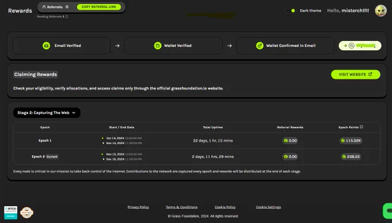
Task: Click Epoch 2 points 238.22 badge
Action: [351, 157]
